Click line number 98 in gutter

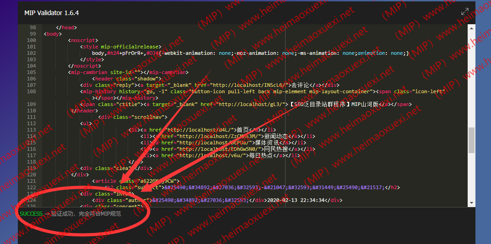[32, 27]
